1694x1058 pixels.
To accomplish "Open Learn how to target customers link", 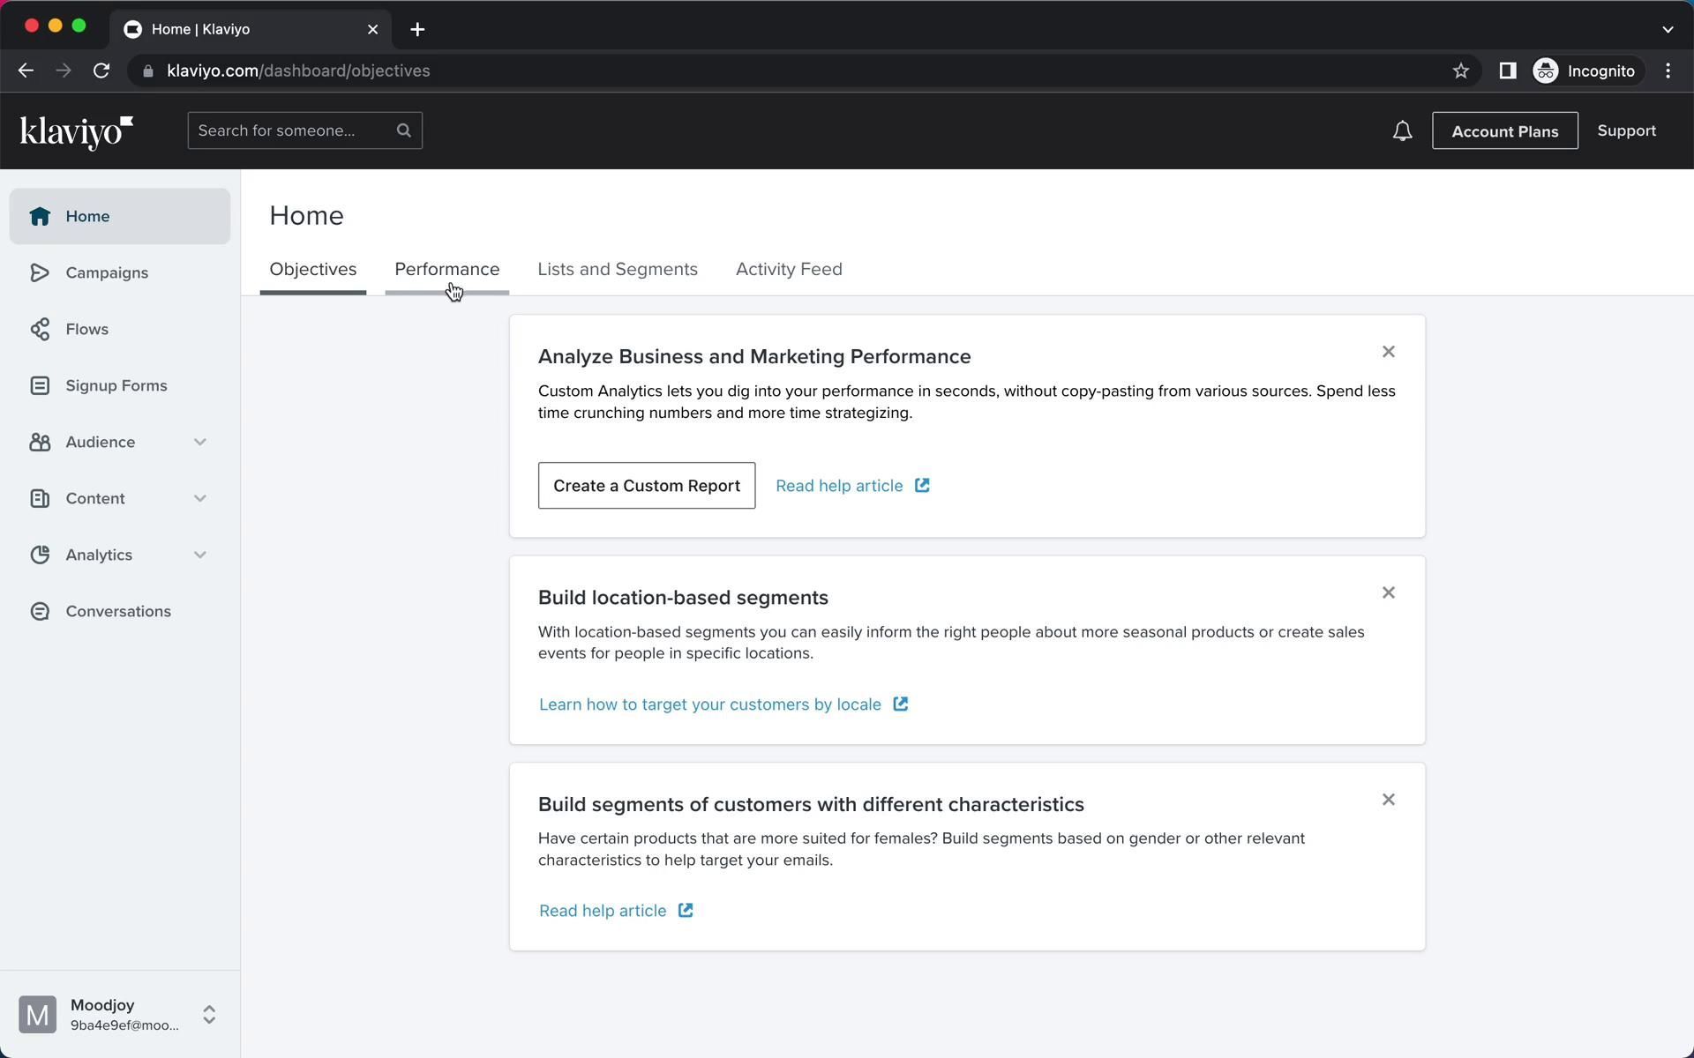I will [710, 704].
